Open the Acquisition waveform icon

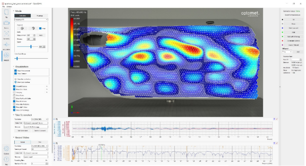point(6,46)
